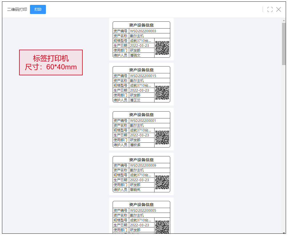The image size is (288, 236).
Task: Click 研发部 on the WSD202200015 label
Action: [x=135, y=95]
